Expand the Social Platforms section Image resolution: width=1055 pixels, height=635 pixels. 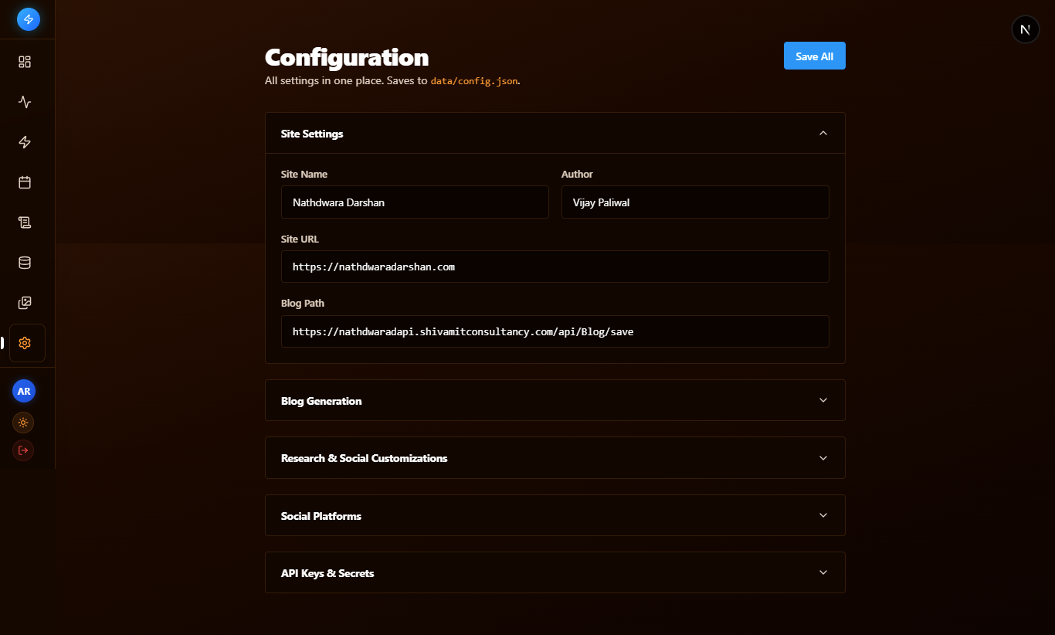click(555, 515)
